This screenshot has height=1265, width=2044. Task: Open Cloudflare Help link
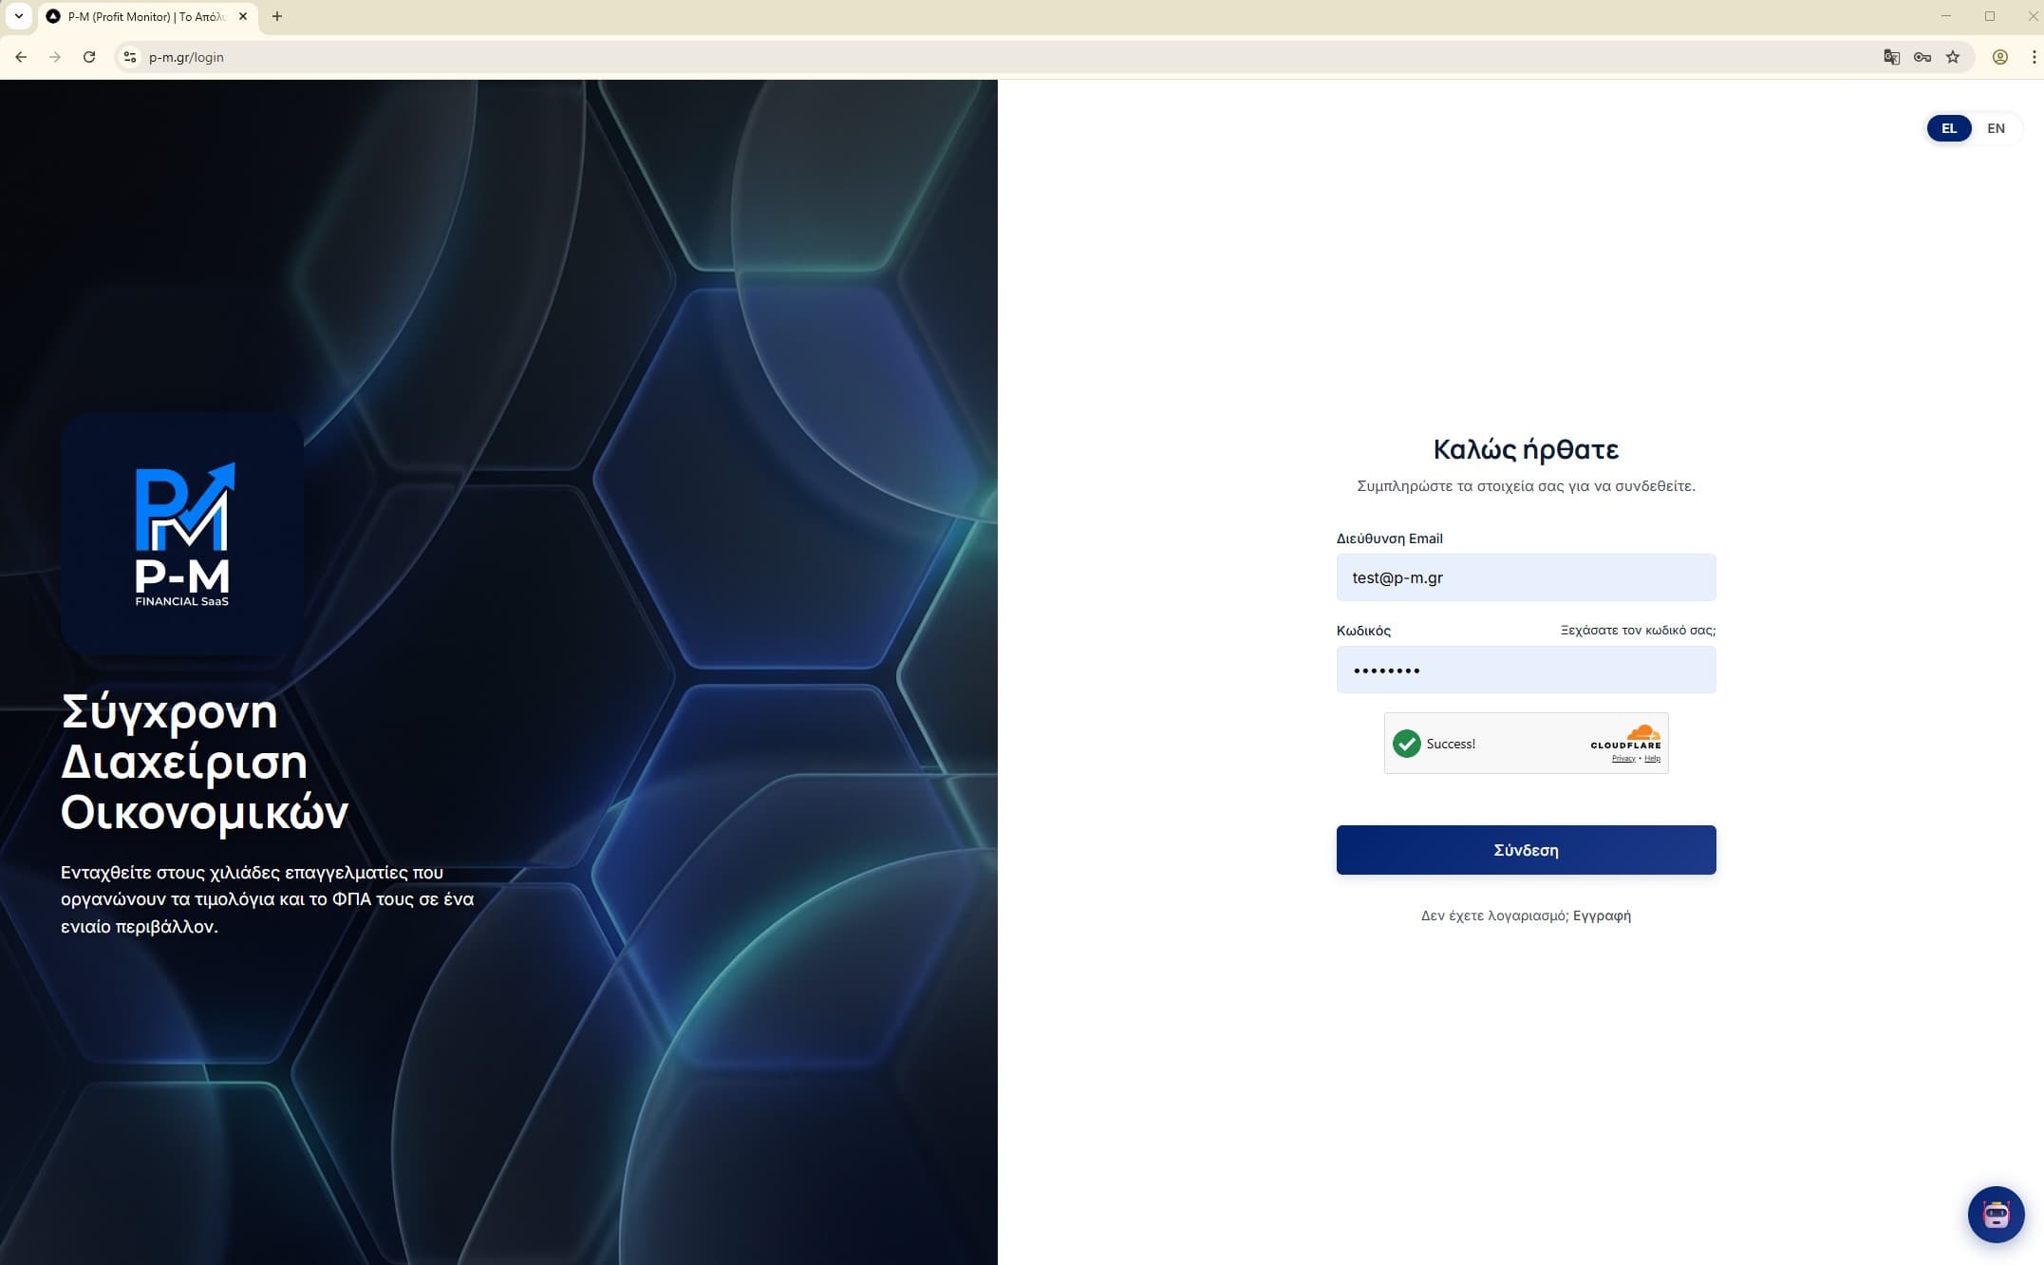coord(1652,759)
